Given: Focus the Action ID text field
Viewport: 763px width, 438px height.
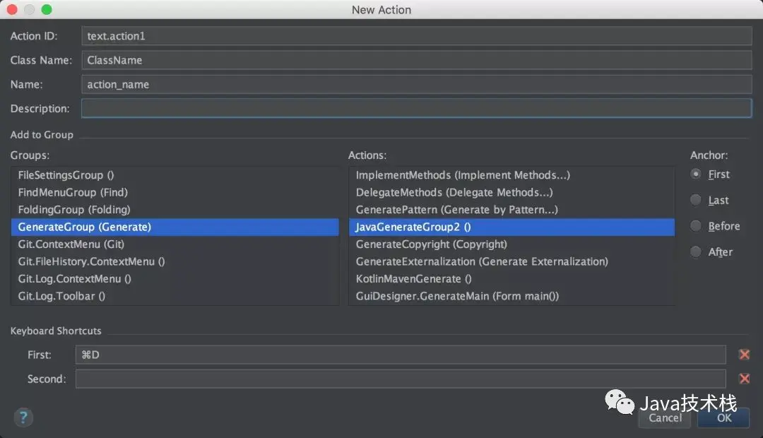Looking at the screenshot, I should coord(416,36).
